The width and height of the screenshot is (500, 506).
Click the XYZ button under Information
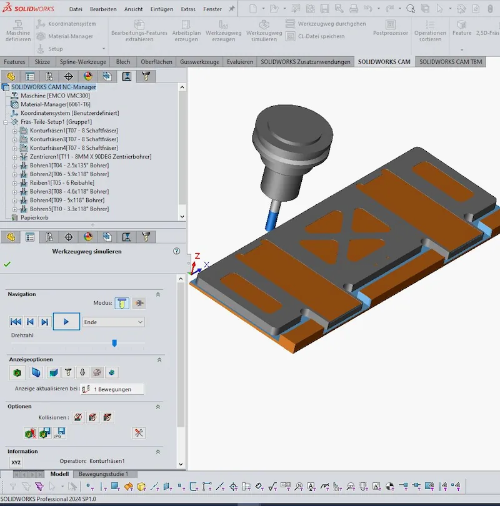[16, 462]
